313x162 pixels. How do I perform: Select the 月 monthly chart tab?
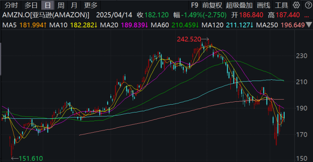click(74, 5)
